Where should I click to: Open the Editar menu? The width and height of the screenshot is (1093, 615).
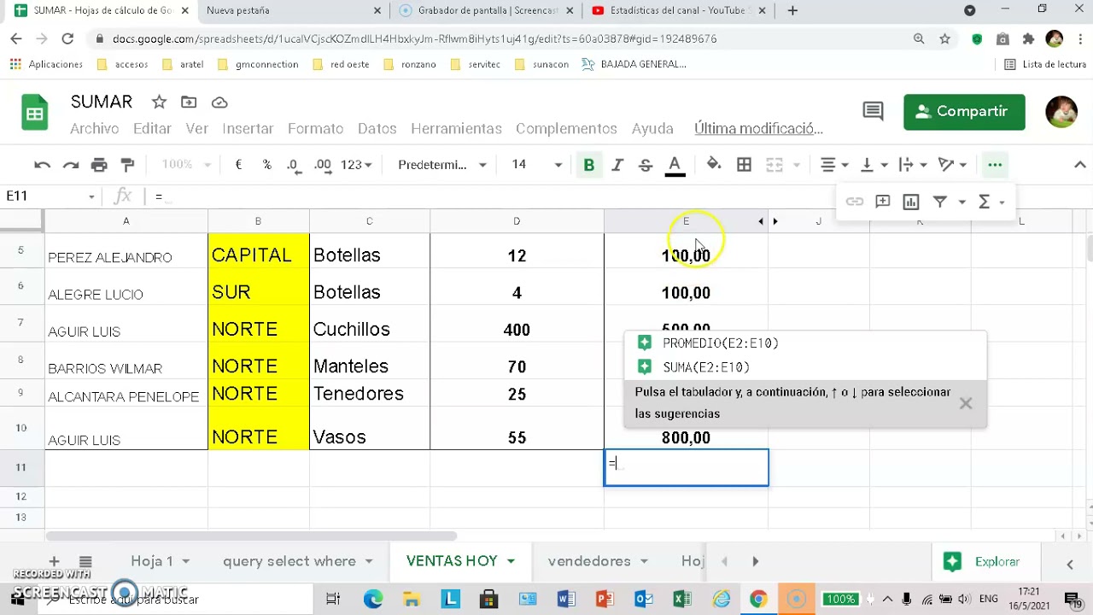click(152, 128)
